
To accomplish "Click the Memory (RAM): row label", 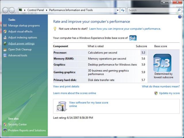I will point(64,59).
